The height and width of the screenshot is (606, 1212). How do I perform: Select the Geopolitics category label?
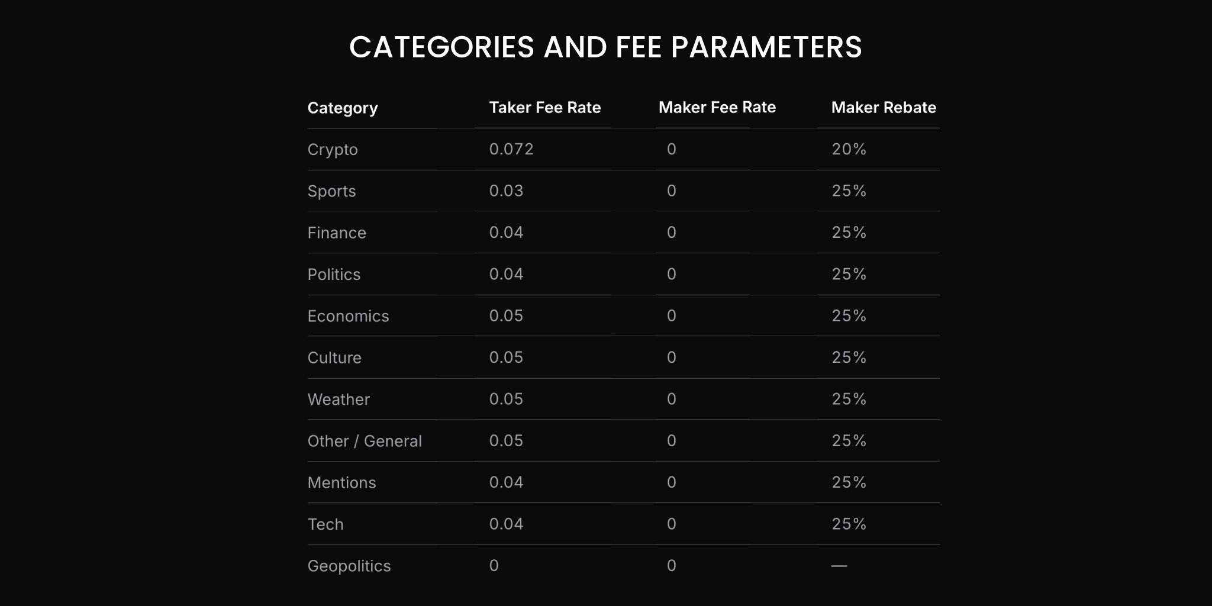click(349, 566)
